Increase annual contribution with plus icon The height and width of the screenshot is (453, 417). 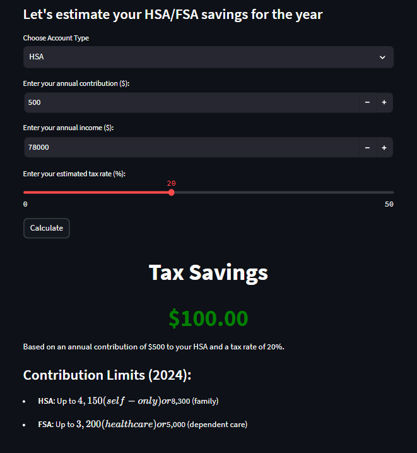click(x=384, y=102)
